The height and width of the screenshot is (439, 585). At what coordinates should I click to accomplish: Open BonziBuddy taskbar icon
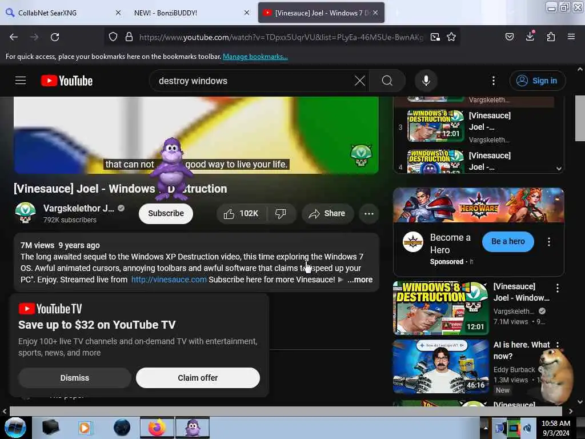point(193,428)
